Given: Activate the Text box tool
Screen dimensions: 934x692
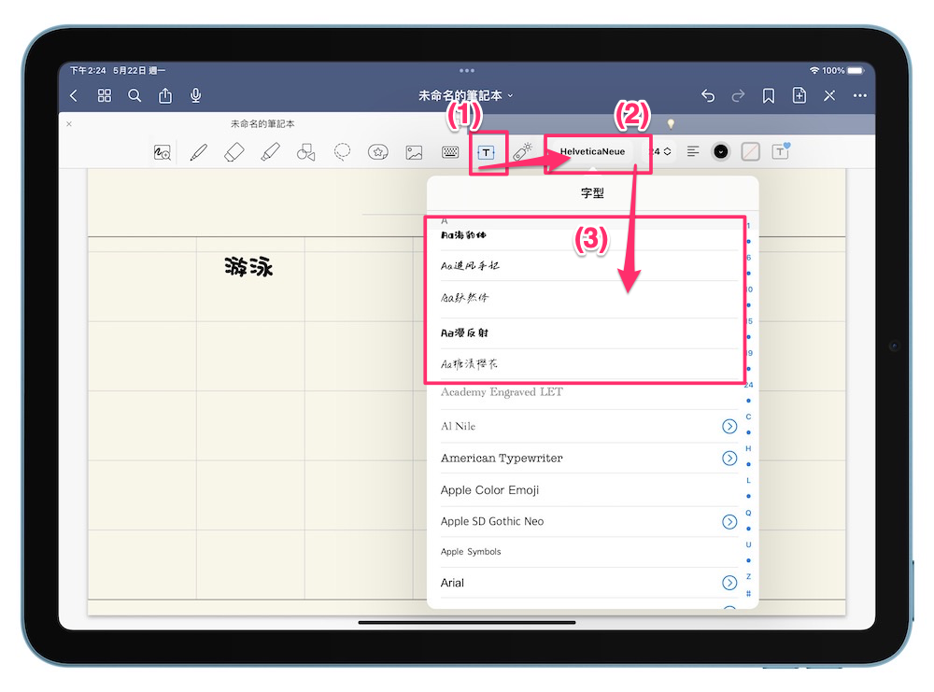Looking at the screenshot, I should (x=486, y=152).
